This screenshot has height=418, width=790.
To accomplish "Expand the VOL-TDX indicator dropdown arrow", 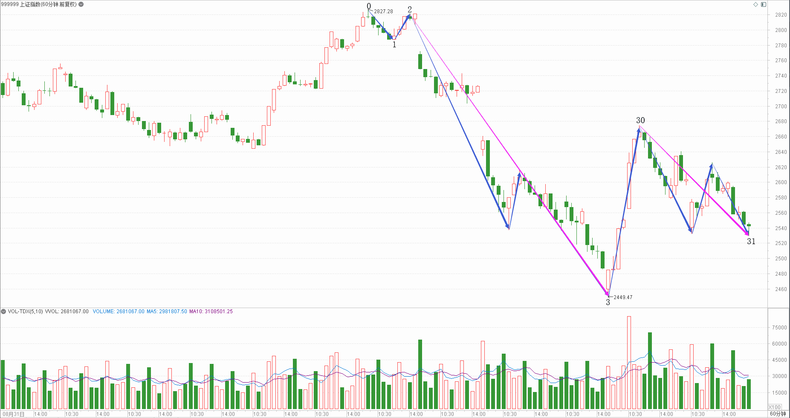I will (x=3, y=311).
